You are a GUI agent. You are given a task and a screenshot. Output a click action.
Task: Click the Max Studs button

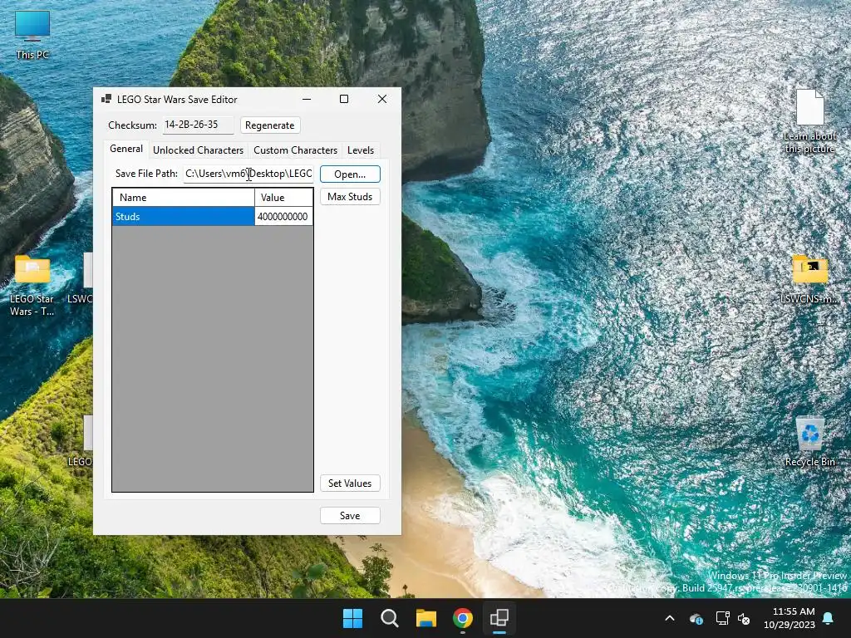tap(350, 197)
